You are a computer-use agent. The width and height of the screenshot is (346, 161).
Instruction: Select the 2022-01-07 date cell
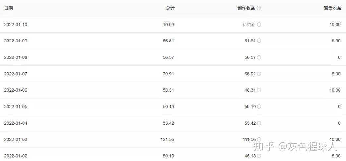(16, 74)
